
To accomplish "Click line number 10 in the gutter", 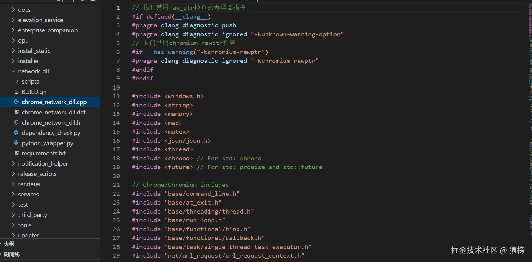I will [x=116, y=87].
